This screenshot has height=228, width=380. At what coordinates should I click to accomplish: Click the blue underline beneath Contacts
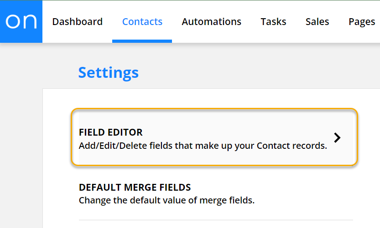[x=142, y=41]
